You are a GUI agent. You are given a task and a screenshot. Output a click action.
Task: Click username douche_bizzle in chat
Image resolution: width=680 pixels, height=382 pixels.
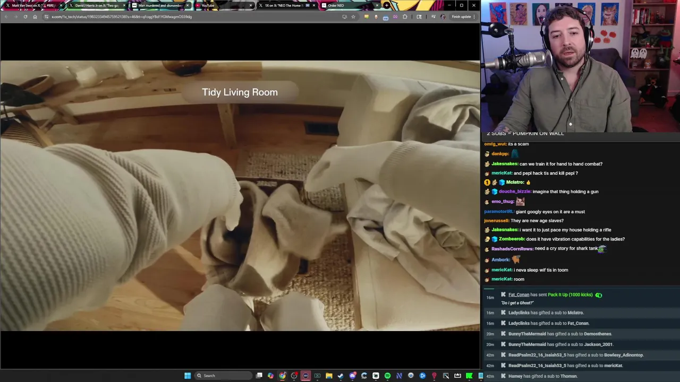coord(514,192)
